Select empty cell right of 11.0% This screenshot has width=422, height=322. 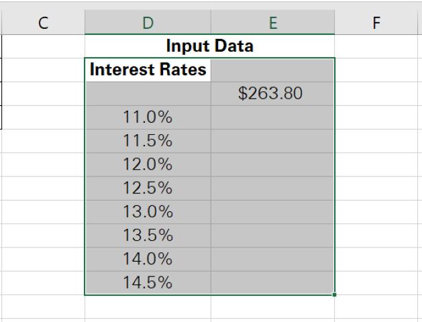tap(272, 117)
